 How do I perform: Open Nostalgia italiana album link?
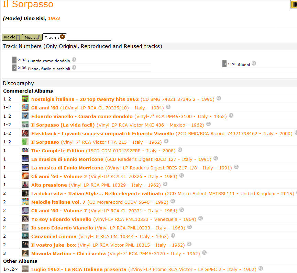pos(123,99)
